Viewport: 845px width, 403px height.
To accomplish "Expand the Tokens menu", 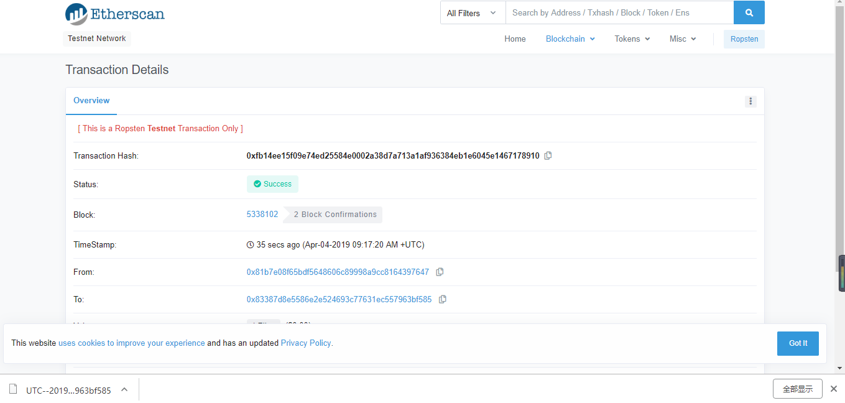I will pos(632,39).
